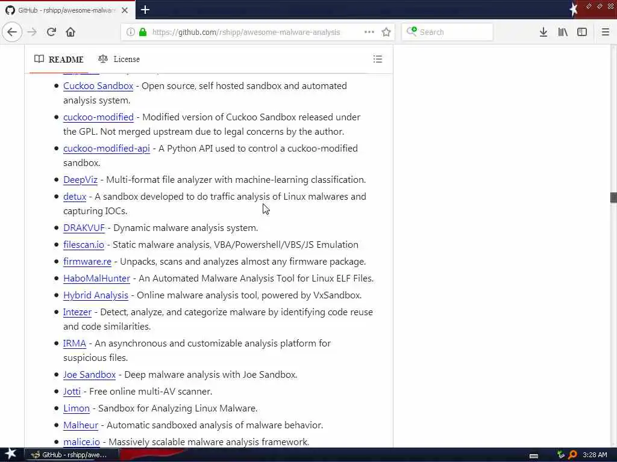617x462 pixels.
Task: Click the green network tray icon
Action: (561, 455)
